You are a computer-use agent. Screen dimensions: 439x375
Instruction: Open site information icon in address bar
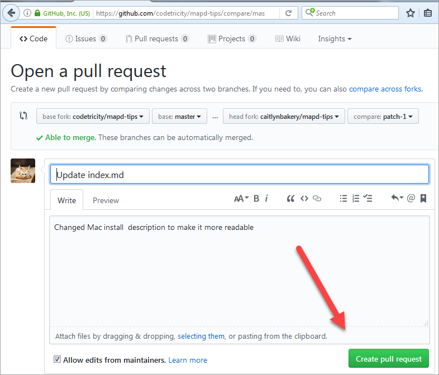coord(27,13)
